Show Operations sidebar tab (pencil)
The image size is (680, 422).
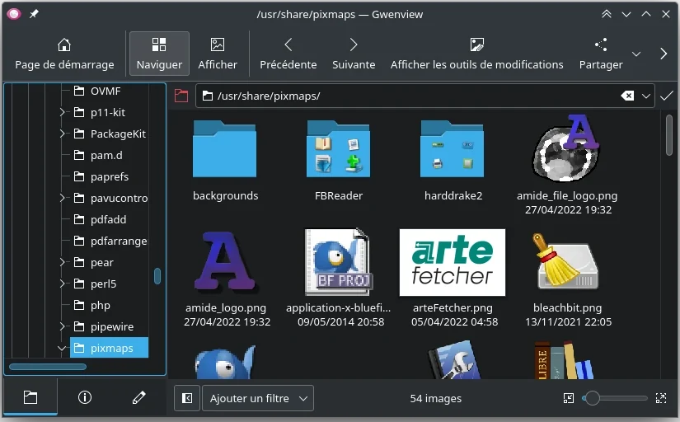coord(138,397)
